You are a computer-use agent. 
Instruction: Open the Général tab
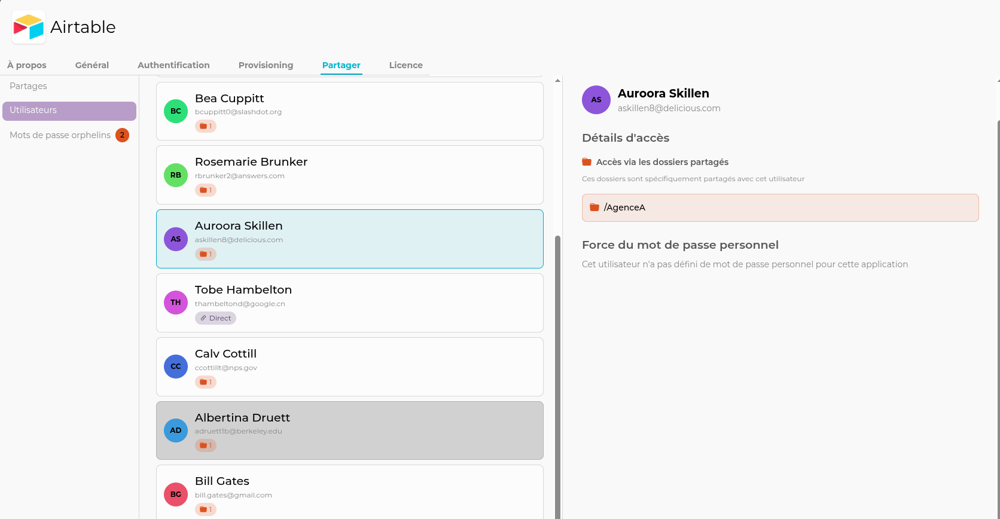[92, 65]
